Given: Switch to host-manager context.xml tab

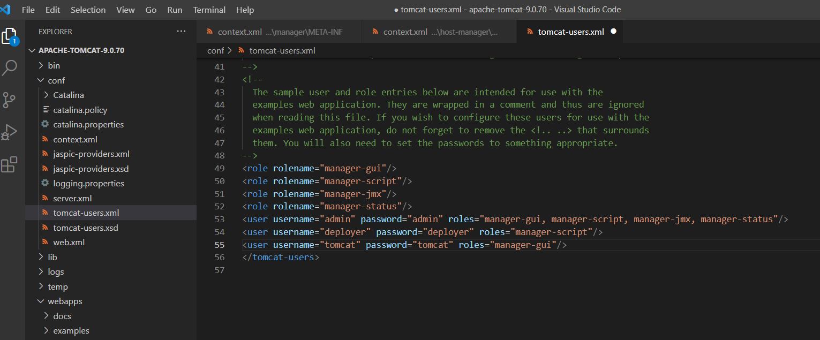Looking at the screenshot, I should 440,32.
